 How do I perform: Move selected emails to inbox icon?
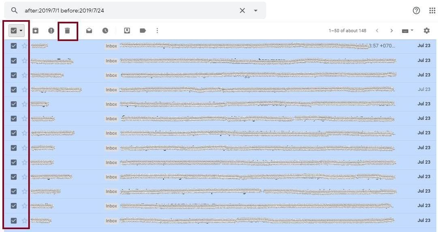(127, 31)
